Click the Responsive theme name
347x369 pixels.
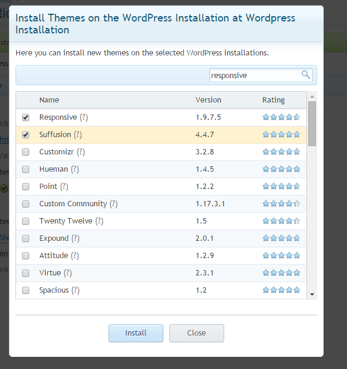tap(58, 117)
